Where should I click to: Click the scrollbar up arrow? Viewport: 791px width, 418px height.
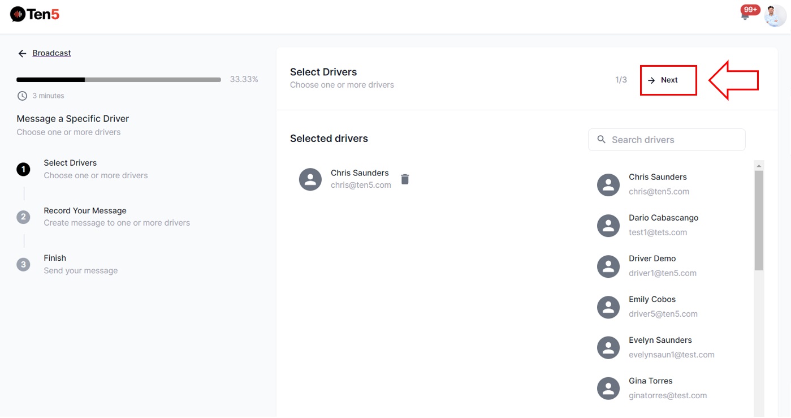pos(759,165)
